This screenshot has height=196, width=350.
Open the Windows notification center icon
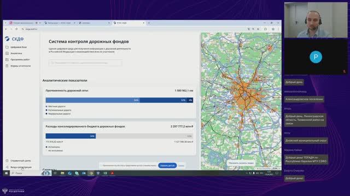click(x=277, y=173)
